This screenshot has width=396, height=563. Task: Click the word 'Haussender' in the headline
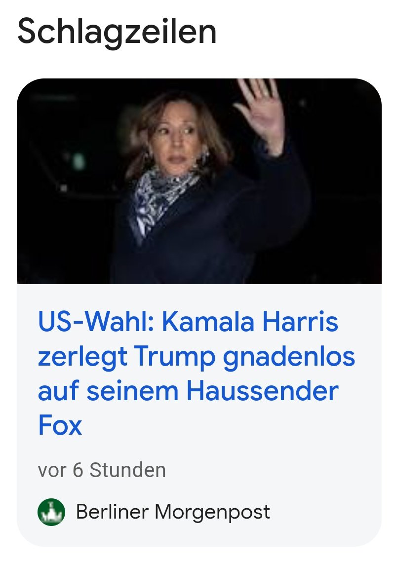[x=262, y=391]
